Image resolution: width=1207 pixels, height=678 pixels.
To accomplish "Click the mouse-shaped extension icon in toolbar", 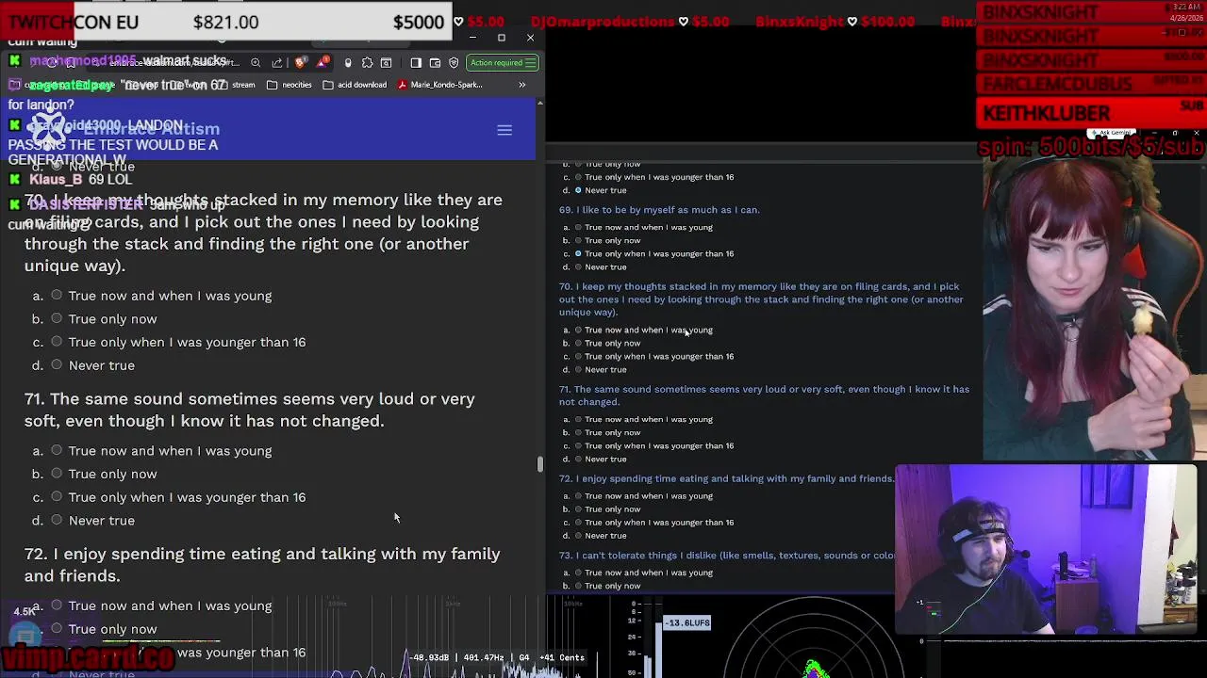I will point(348,63).
